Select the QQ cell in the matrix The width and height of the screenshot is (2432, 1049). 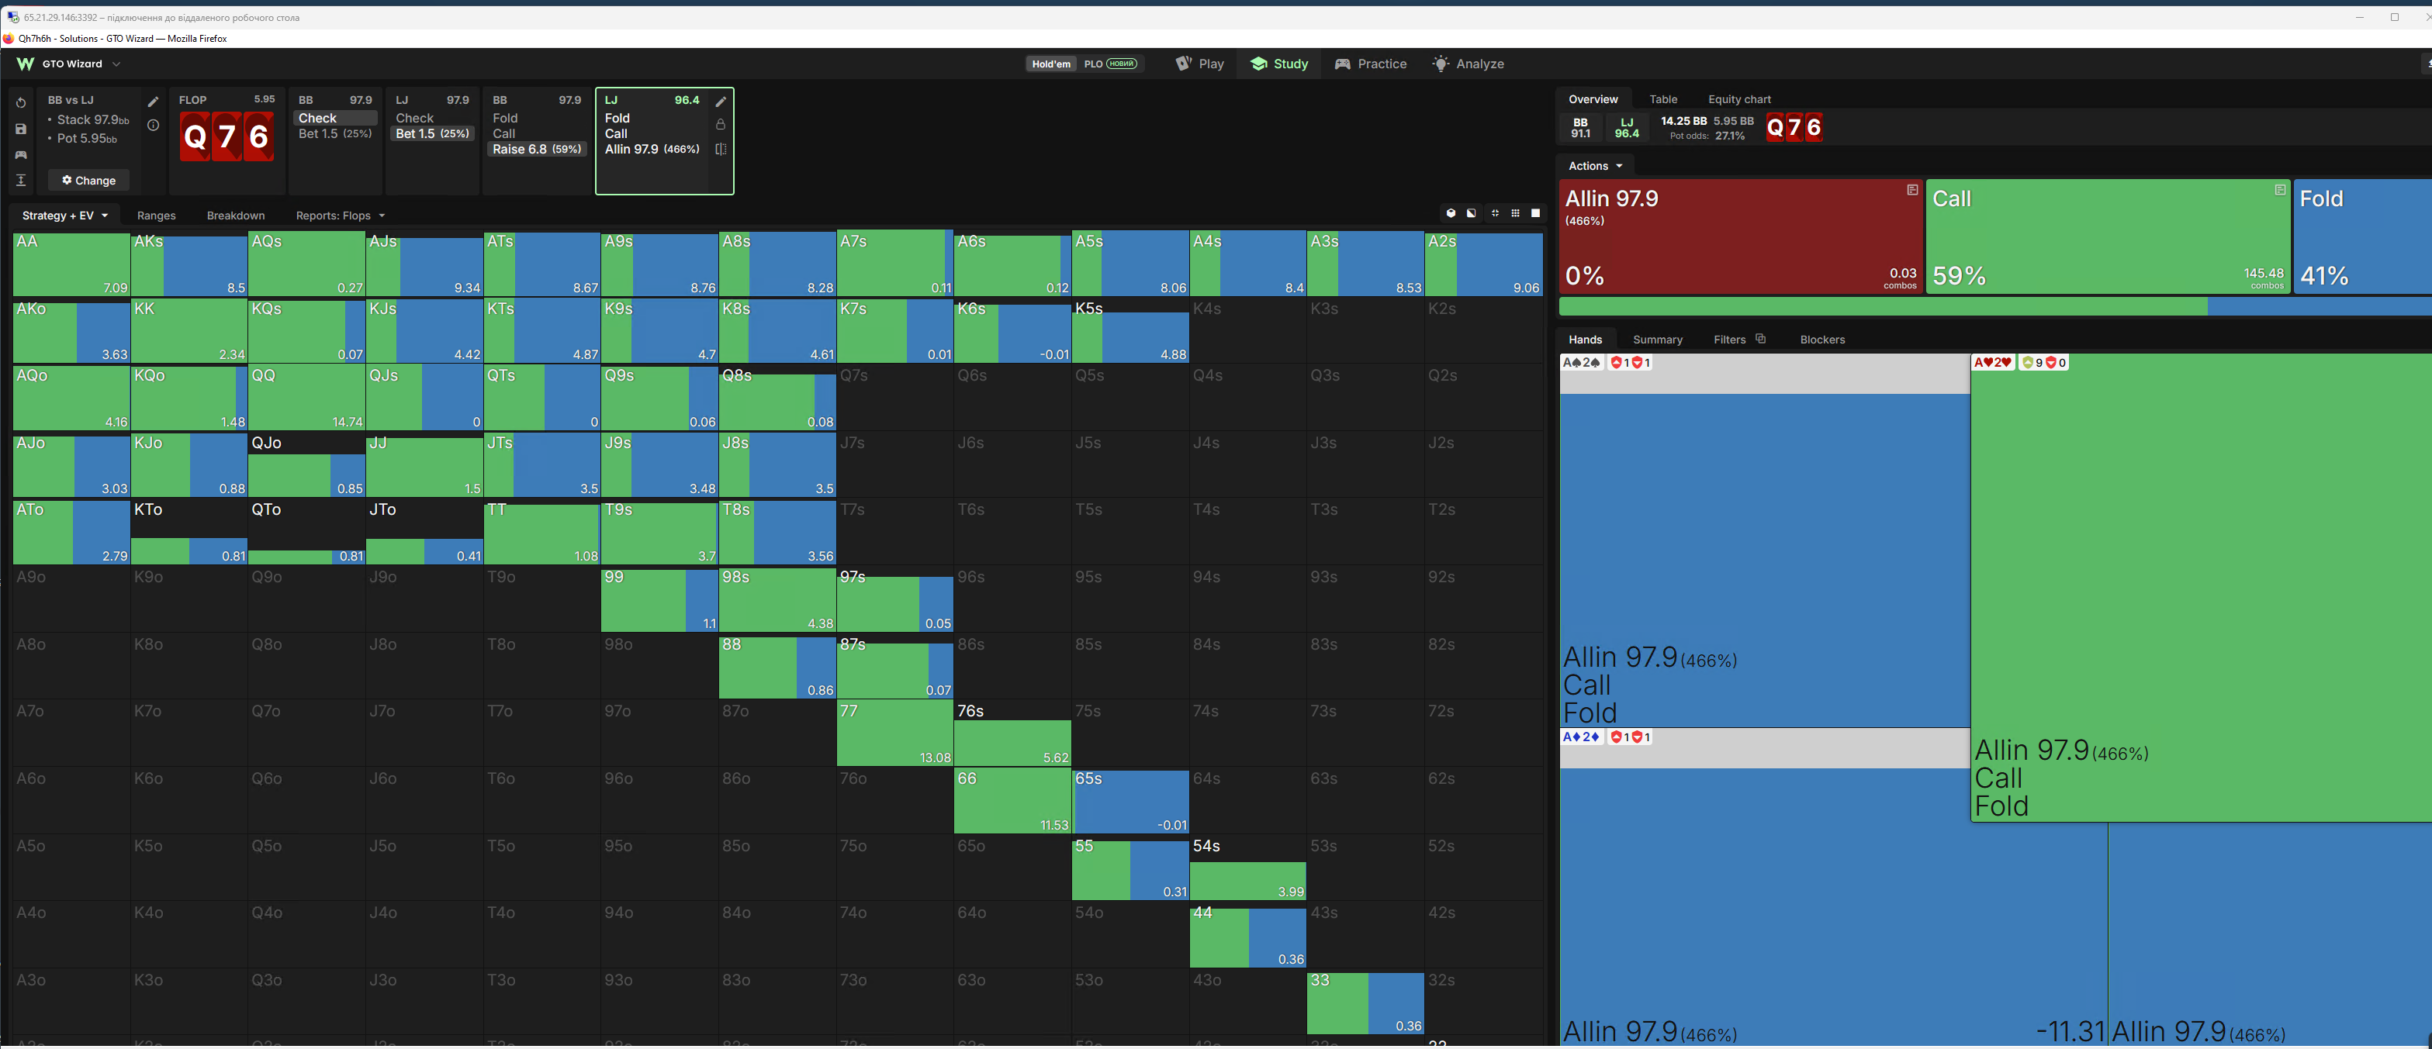(x=307, y=397)
